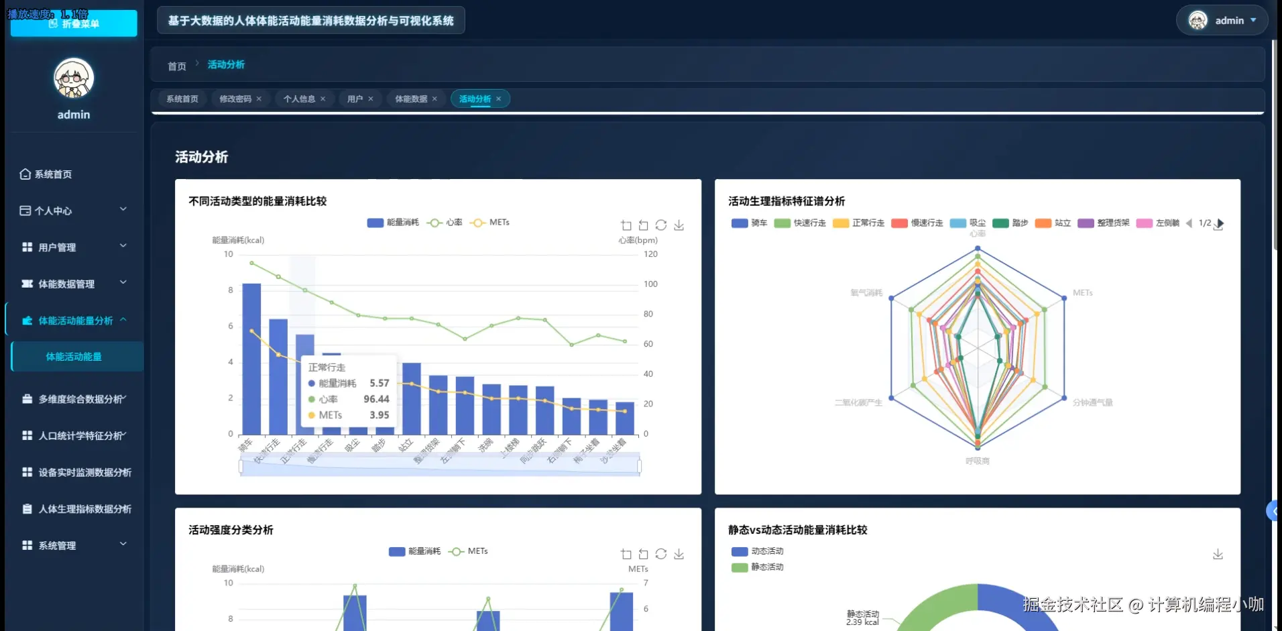Click restore icon on 活动强度分类分析 chart
This screenshot has width=1282, height=631.
[x=661, y=554]
